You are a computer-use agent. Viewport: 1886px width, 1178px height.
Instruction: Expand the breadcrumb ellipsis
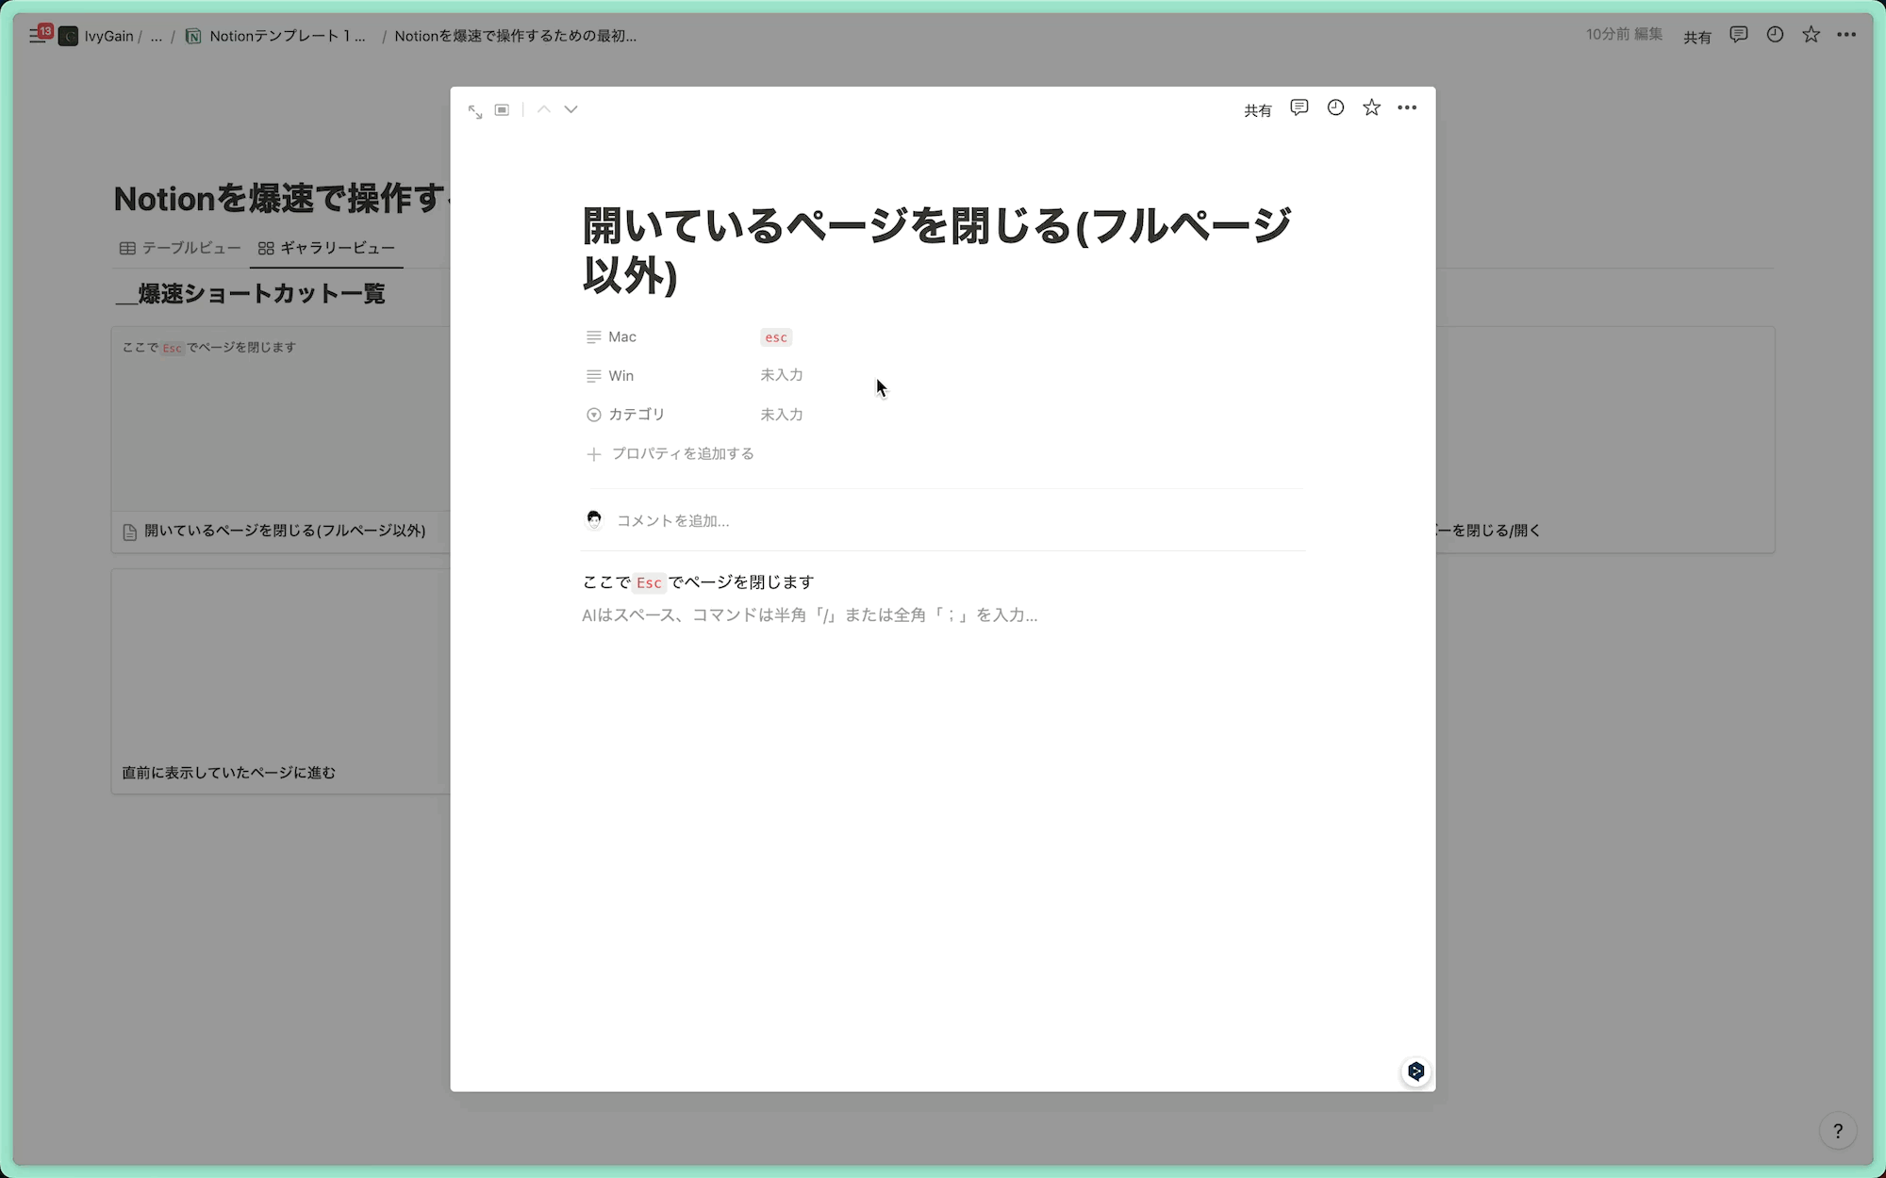click(157, 37)
